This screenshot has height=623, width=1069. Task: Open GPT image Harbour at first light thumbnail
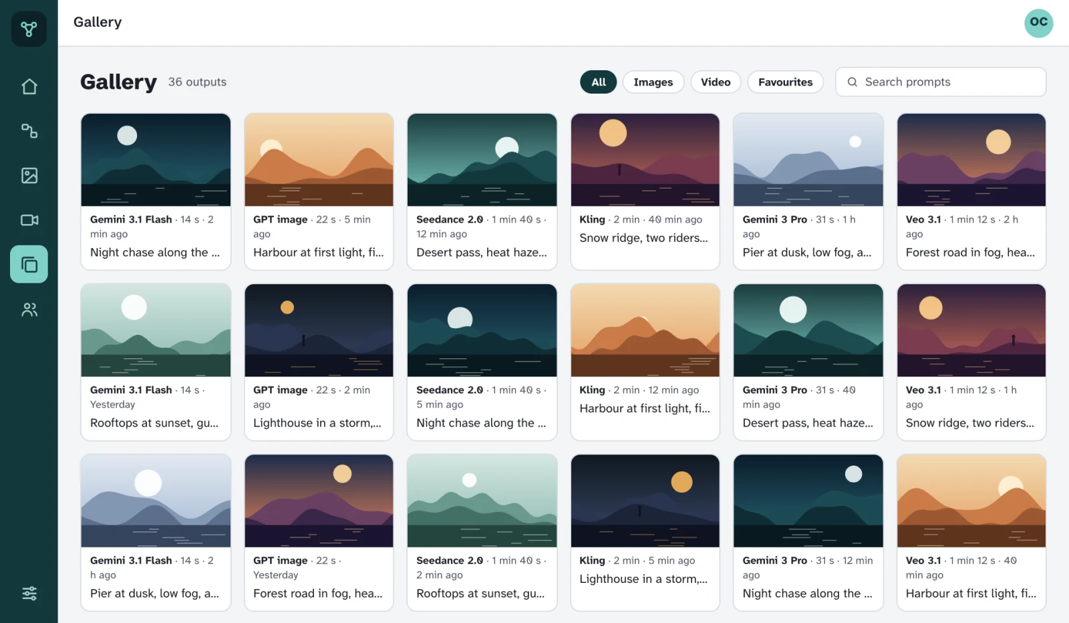319,160
